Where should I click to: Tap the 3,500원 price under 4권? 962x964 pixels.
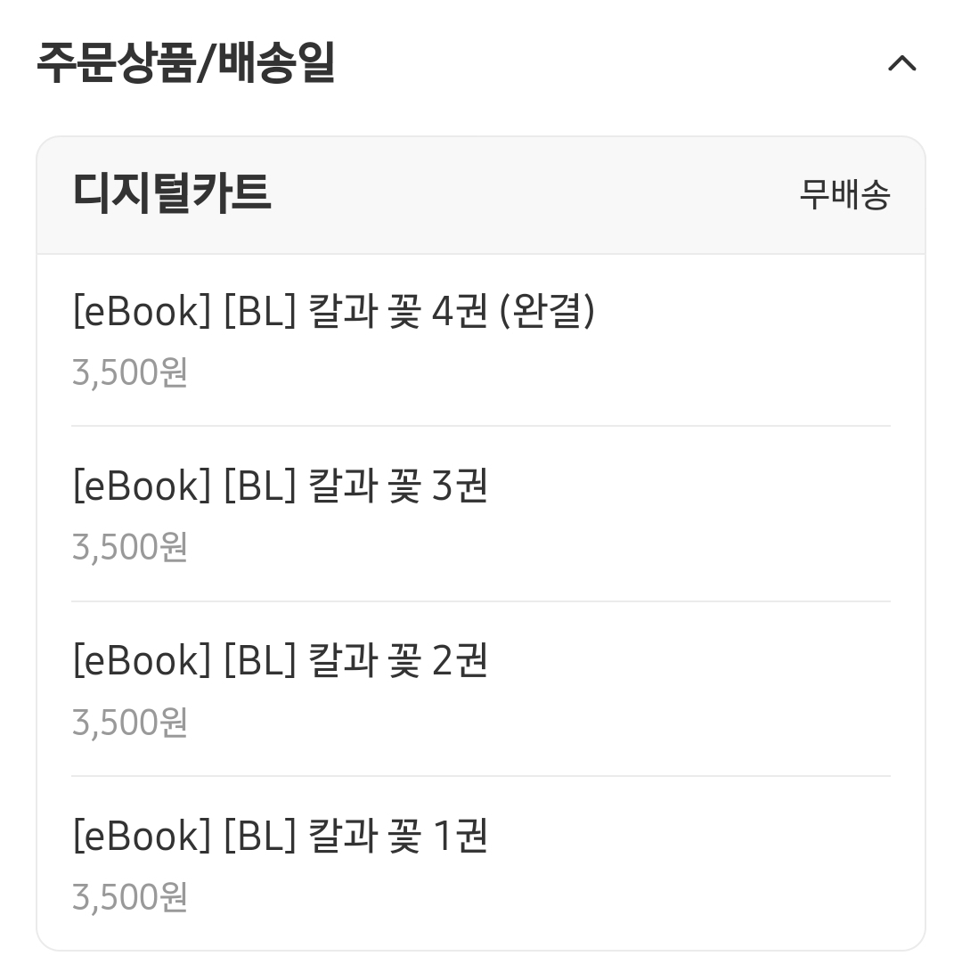(x=130, y=372)
